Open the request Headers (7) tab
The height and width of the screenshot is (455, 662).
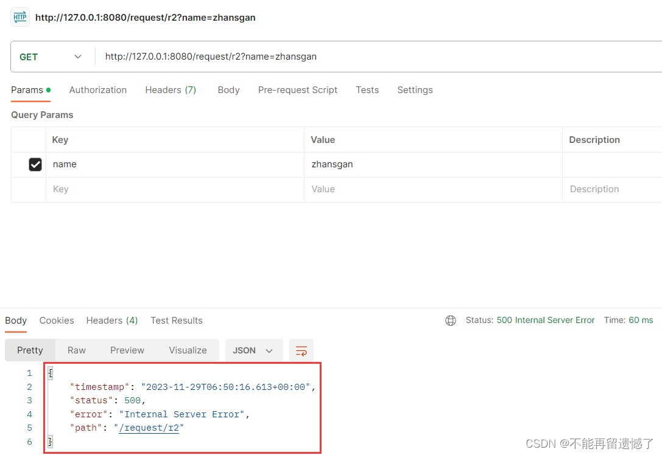point(171,90)
